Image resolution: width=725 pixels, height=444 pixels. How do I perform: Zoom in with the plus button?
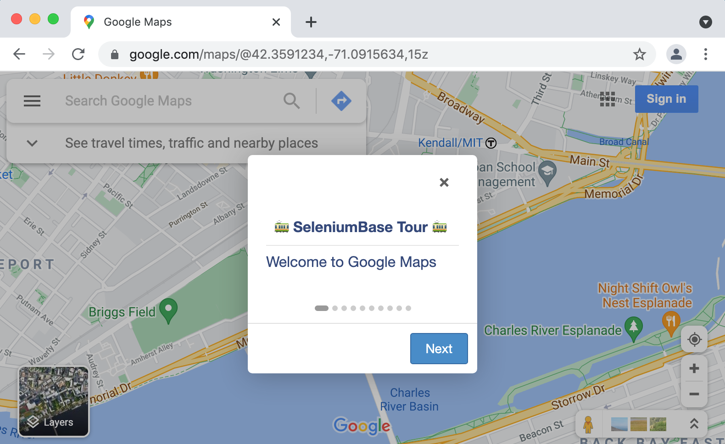click(694, 368)
